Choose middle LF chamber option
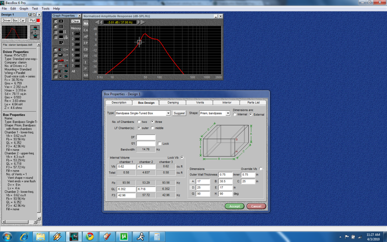 click(153, 128)
